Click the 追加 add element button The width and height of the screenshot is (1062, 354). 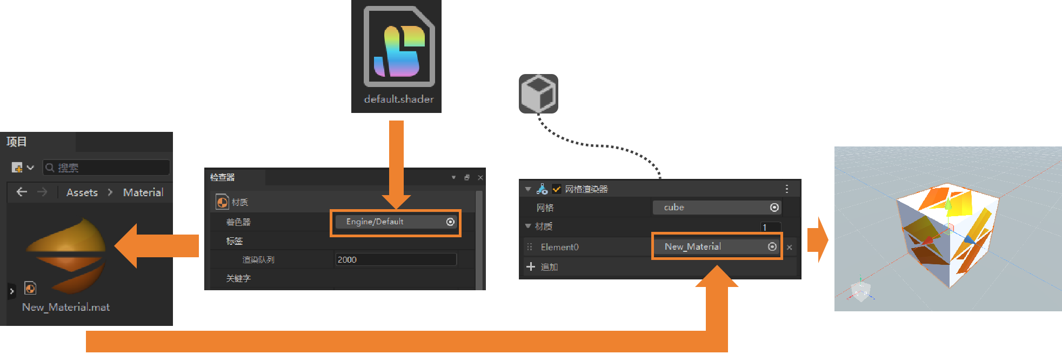pos(542,267)
